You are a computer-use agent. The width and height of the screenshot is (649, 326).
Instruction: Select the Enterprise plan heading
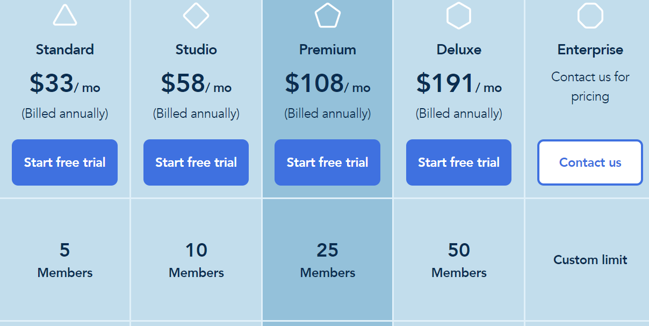(590, 49)
